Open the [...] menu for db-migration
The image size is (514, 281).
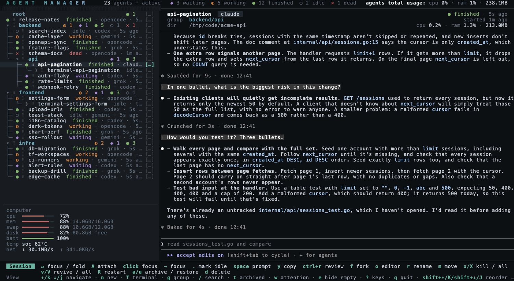[149, 149]
